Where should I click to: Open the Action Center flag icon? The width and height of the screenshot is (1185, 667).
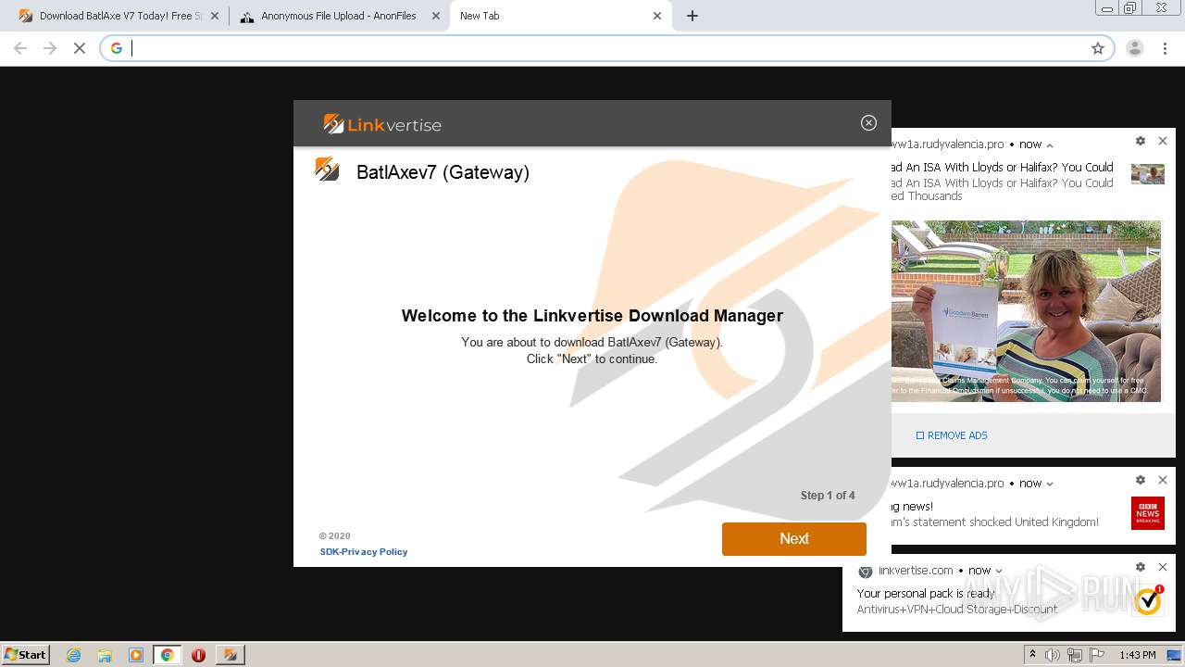(x=1097, y=655)
